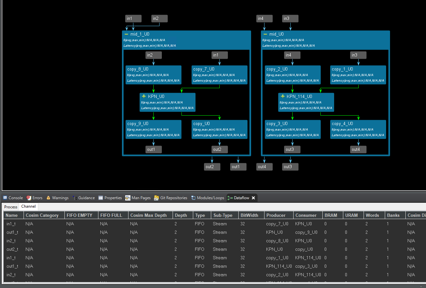Image resolution: width=426 pixels, height=288 pixels.
Task: Switch to the Process sub-tab
Action: (x=11, y=207)
